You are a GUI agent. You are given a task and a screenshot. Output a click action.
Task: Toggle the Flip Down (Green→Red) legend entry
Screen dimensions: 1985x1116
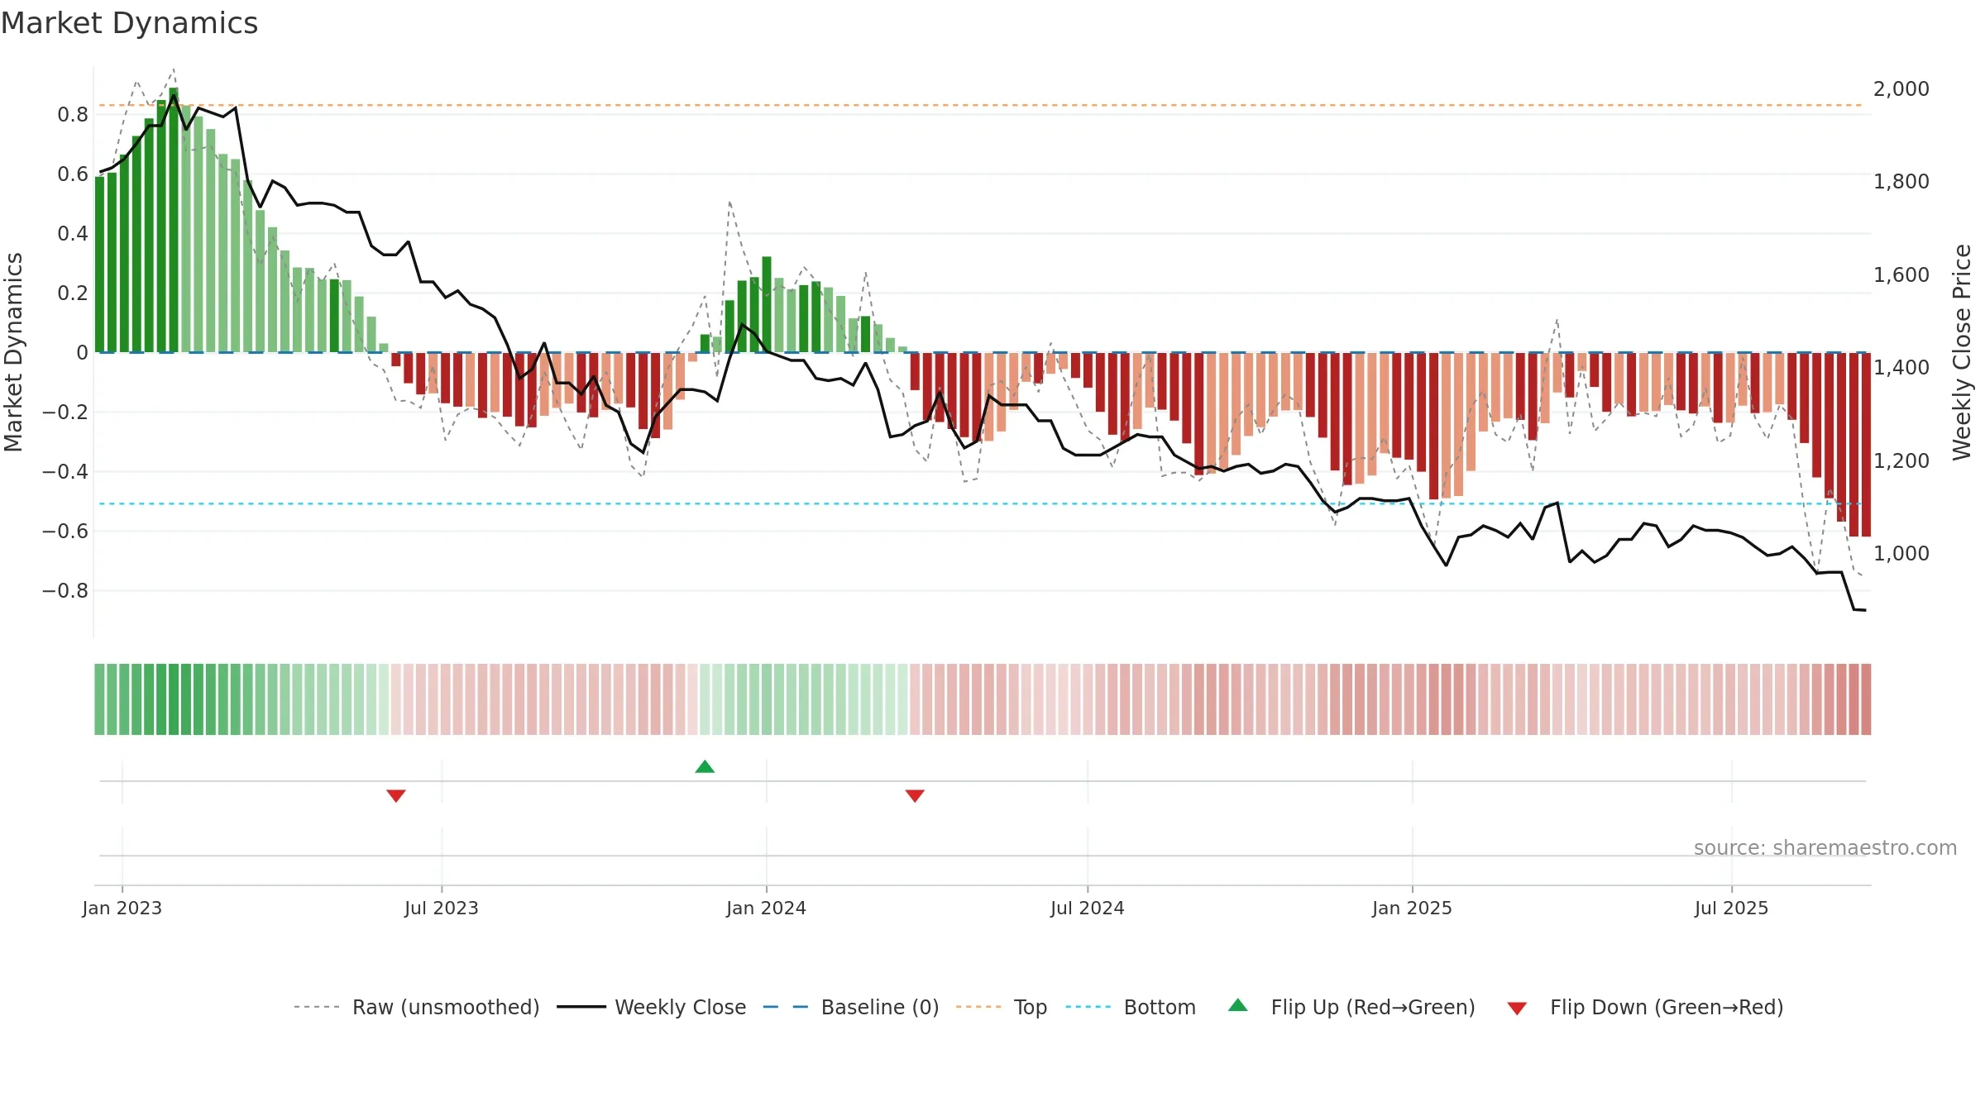1644,1007
